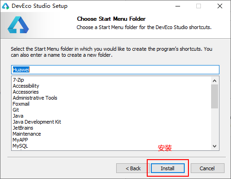Close the setup window
This screenshot has height=179, width=231.
point(220,6)
